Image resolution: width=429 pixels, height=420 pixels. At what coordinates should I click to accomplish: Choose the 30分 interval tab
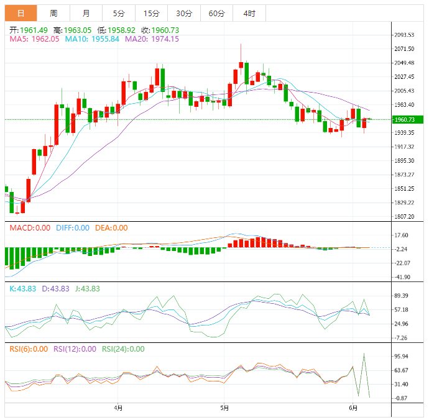[x=184, y=13]
